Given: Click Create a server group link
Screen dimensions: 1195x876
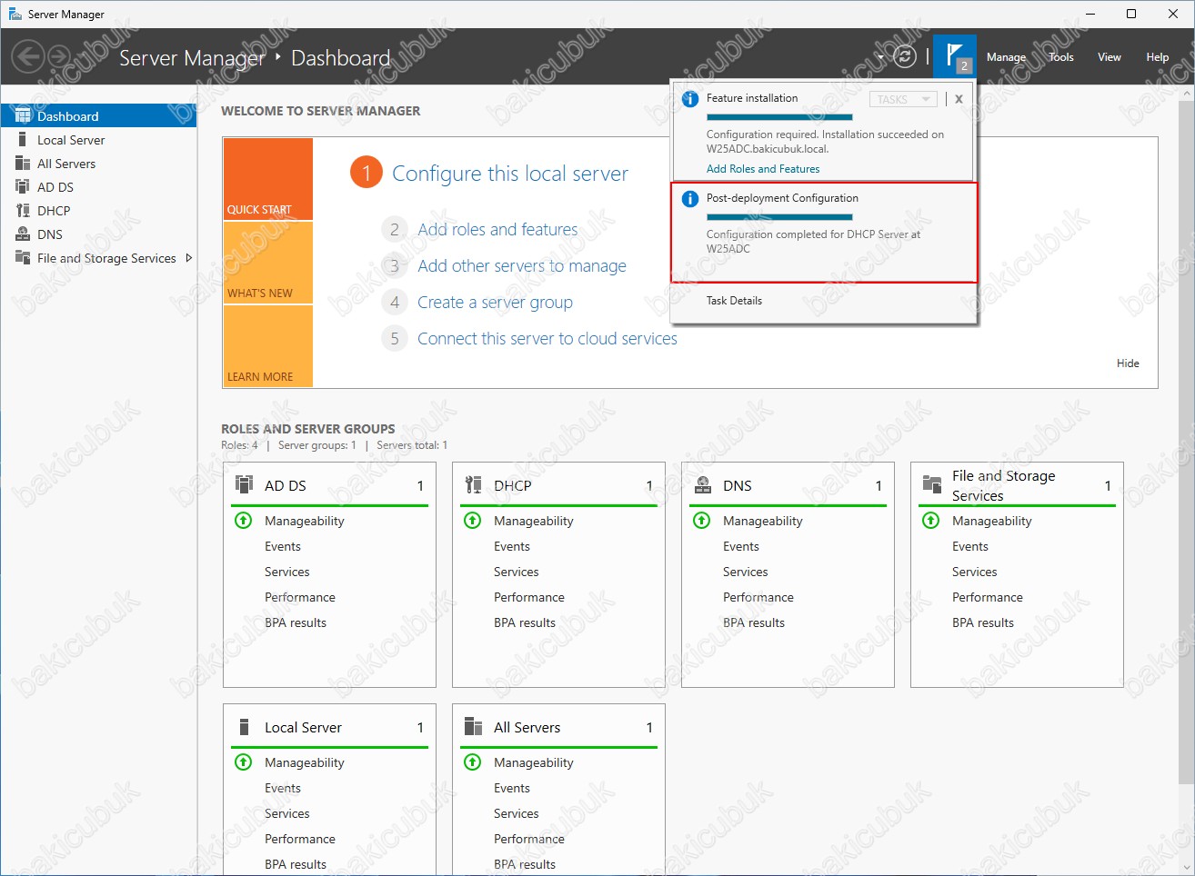Looking at the screenshot, I should pyautogui.click(x=495, y=303).
